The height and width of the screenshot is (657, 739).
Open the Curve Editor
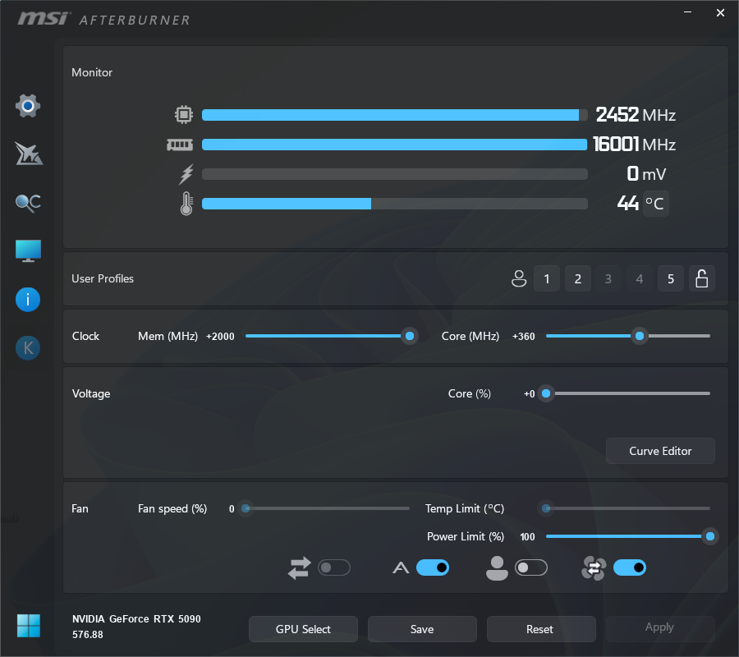660,451
